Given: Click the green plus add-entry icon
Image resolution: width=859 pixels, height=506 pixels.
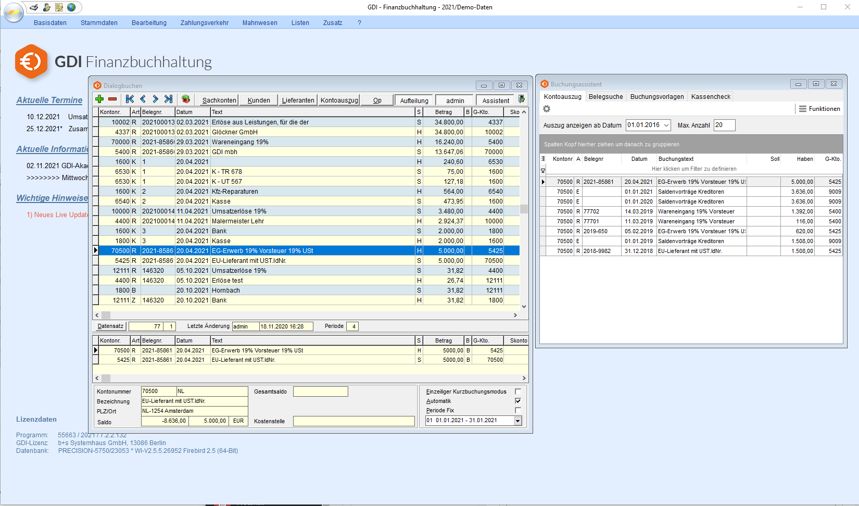Looking at the screenshot, I should pyautogui.click(x=99, y=99).
